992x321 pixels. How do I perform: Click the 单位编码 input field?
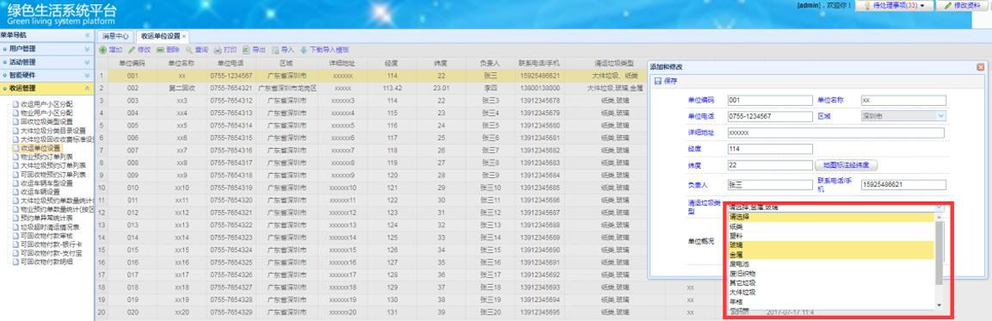tap(769, 100)
